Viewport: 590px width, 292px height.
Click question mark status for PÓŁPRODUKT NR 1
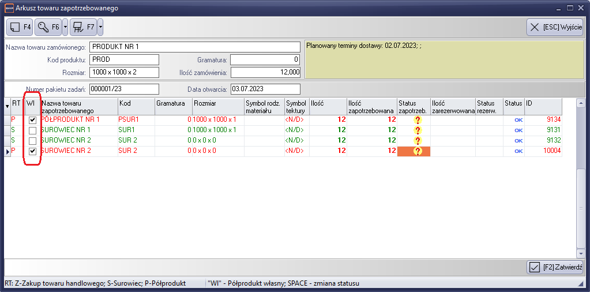418,119
